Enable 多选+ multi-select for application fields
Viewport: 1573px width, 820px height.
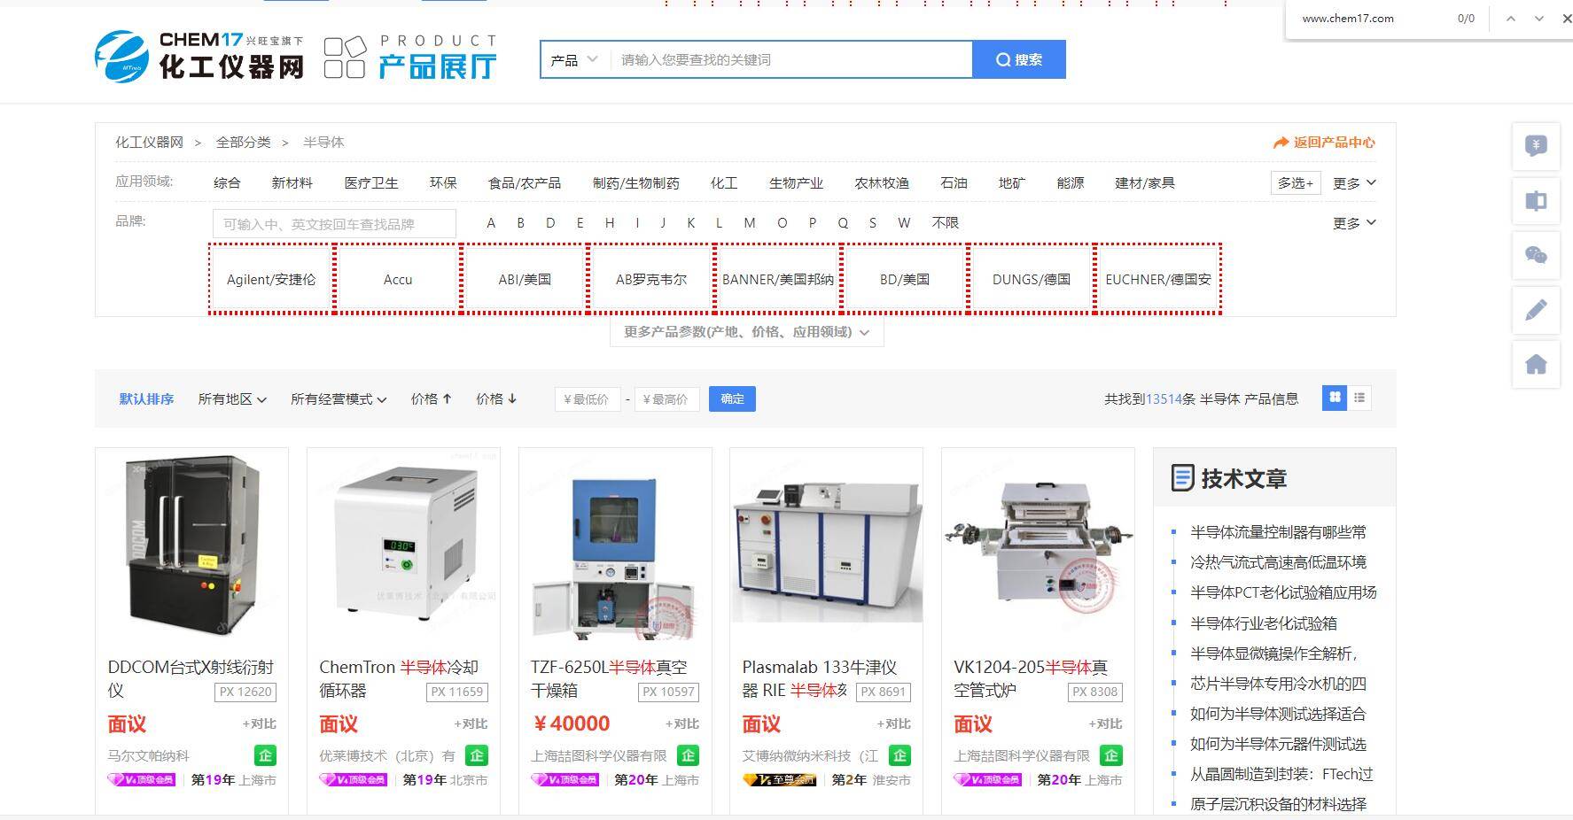coord(1295,183)
